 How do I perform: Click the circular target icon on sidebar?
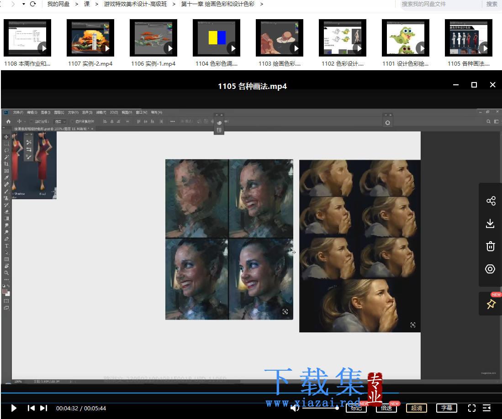(x=490, y=269)
